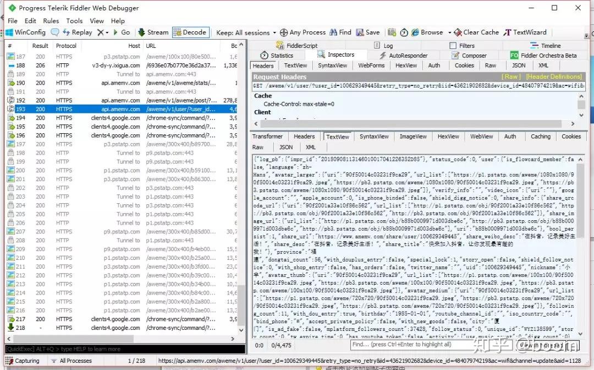Screen dimensions: 594x370
Task: Sort sessions by Protocol column header
Action: (x=67, y=46)
